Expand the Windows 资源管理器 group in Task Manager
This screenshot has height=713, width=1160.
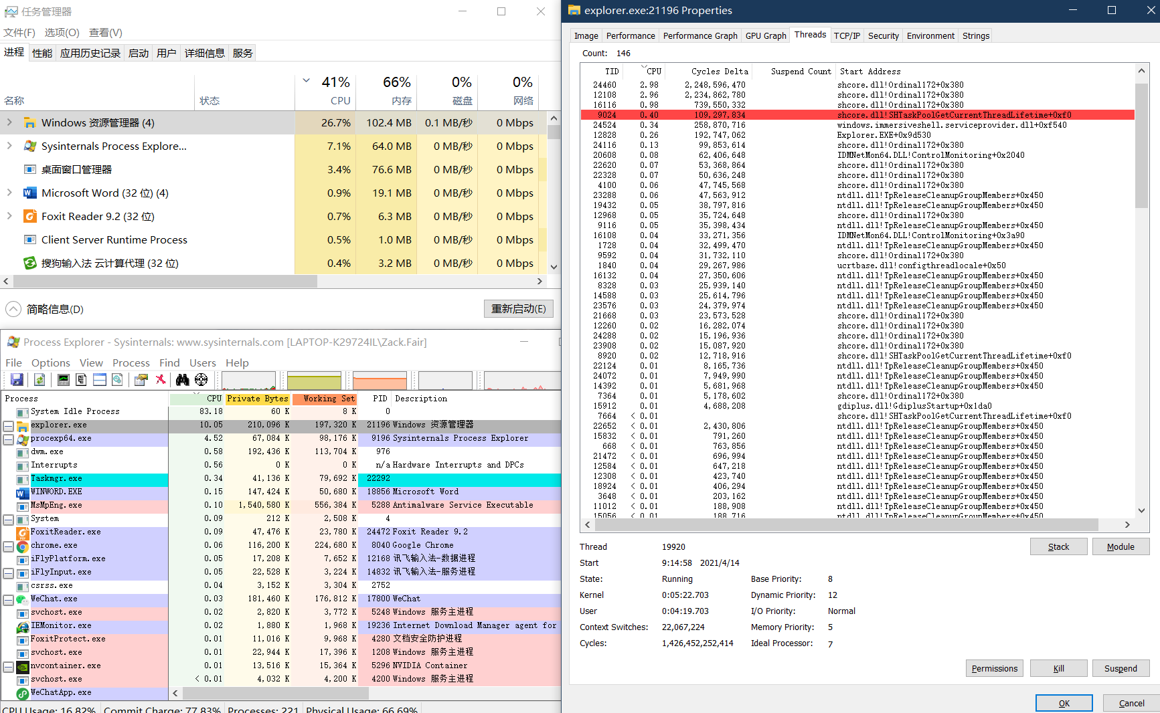pos(9,122)
